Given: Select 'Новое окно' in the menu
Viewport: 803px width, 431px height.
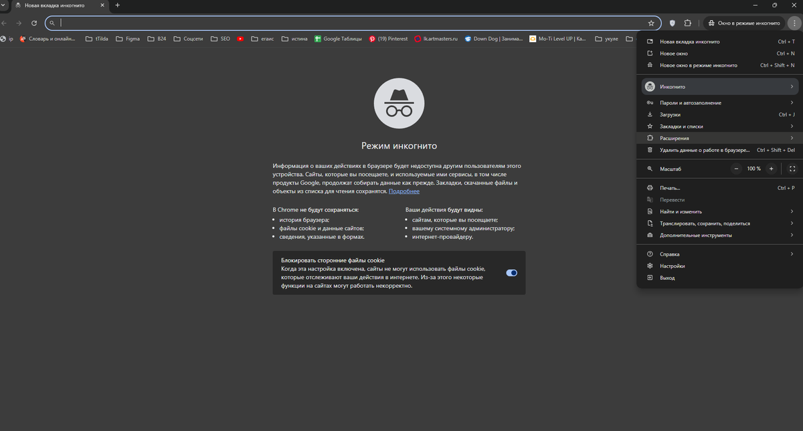Looking at the screenshot, I should [720, 54].
